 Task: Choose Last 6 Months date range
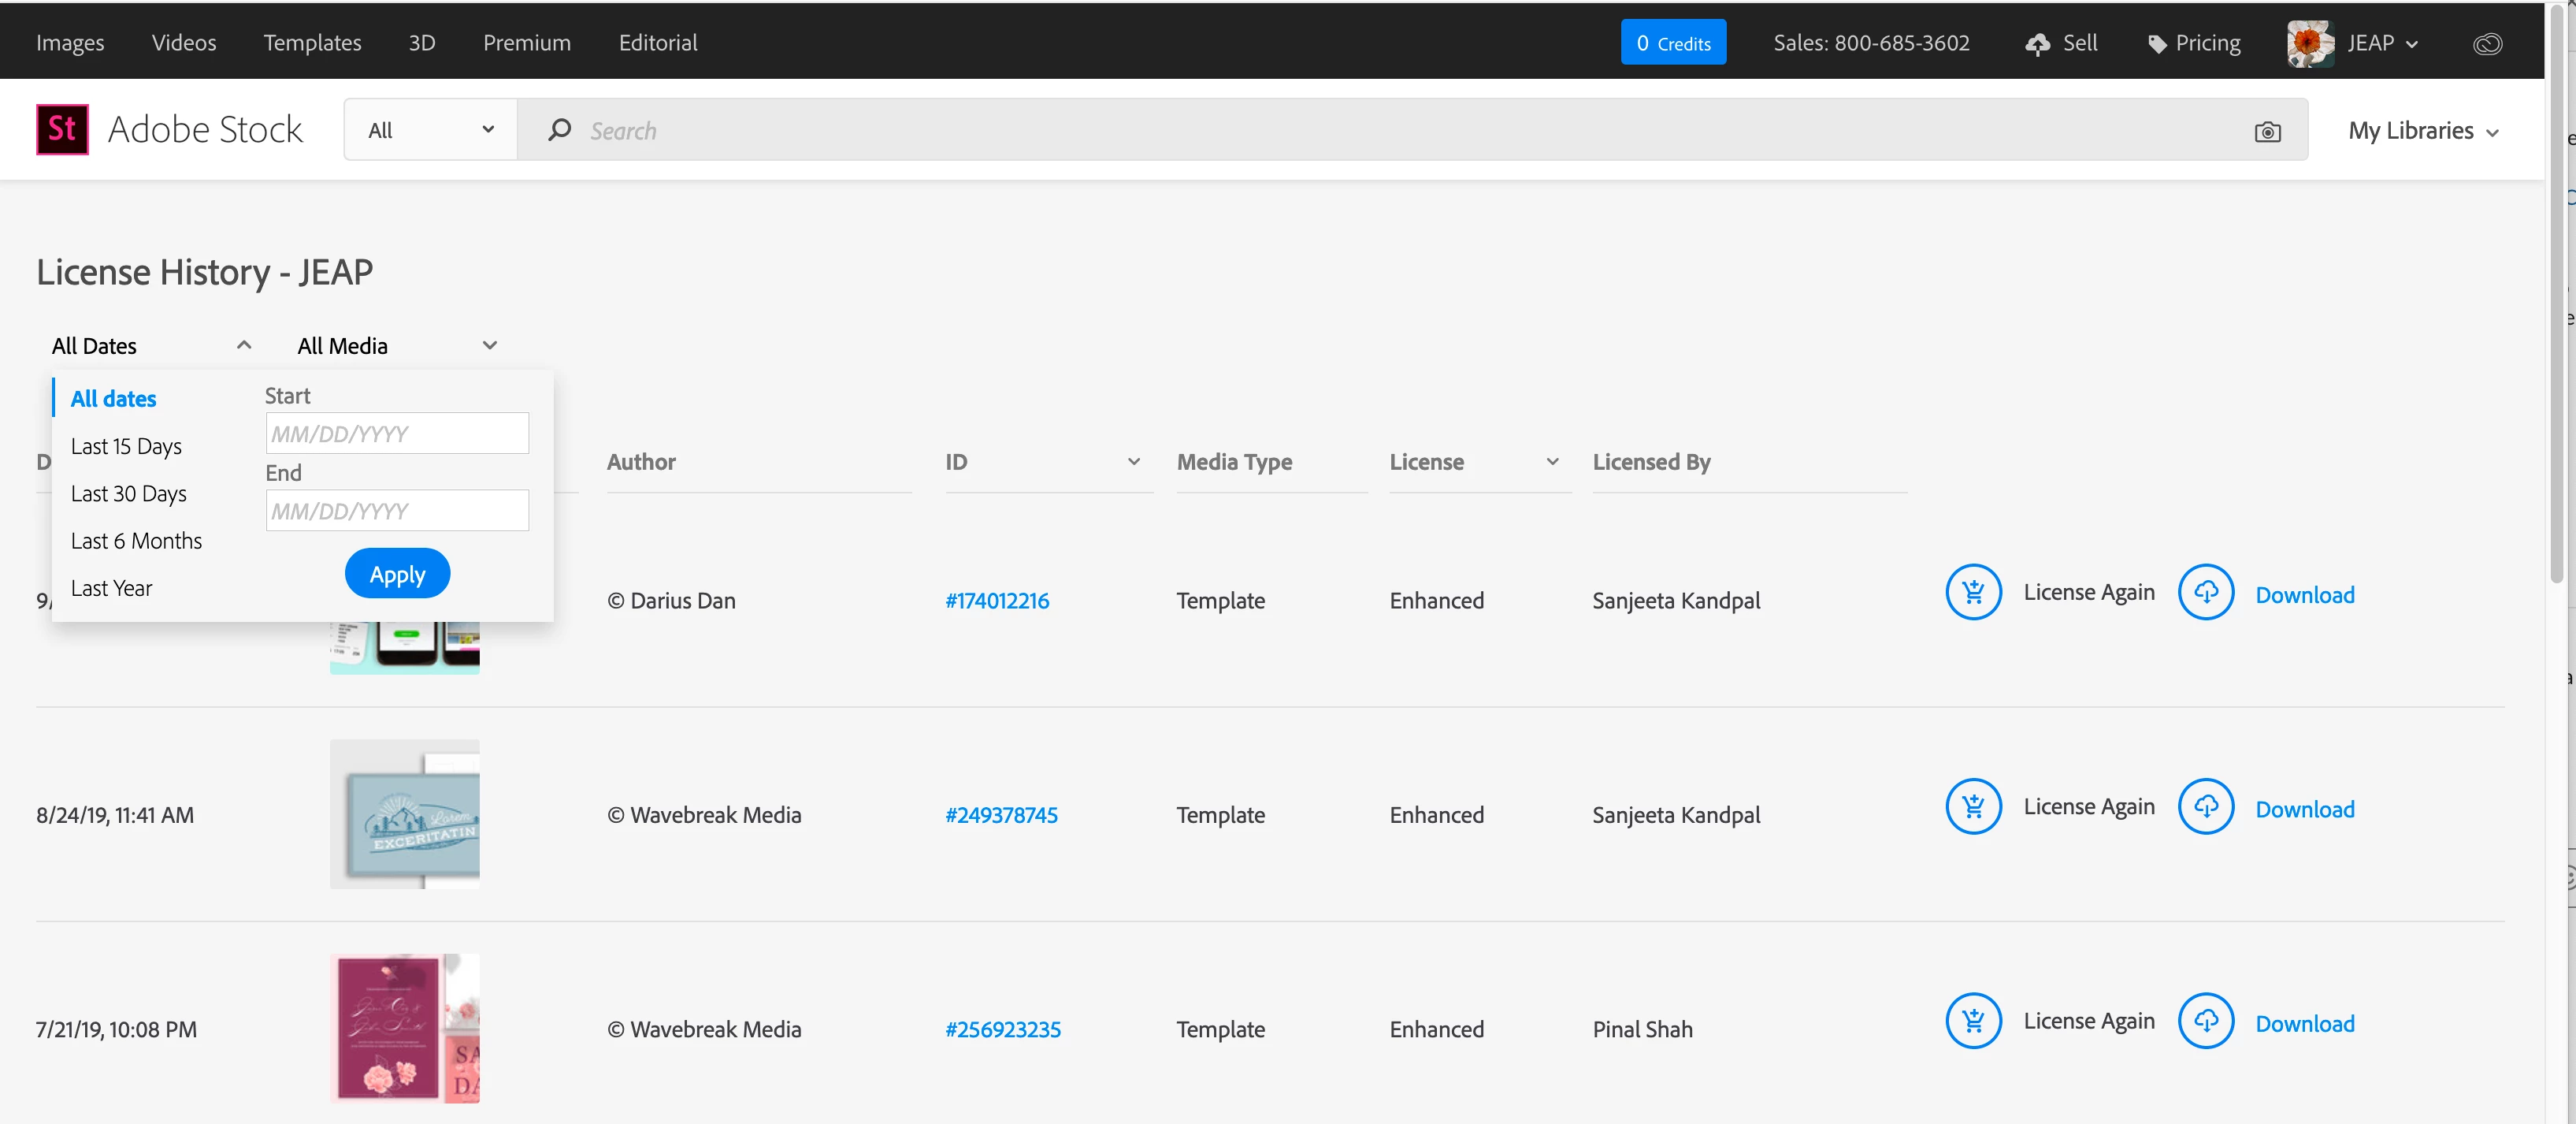[x=136, y=541]
